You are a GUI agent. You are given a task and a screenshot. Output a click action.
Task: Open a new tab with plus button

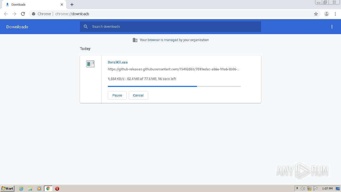(x=72, y=5)
